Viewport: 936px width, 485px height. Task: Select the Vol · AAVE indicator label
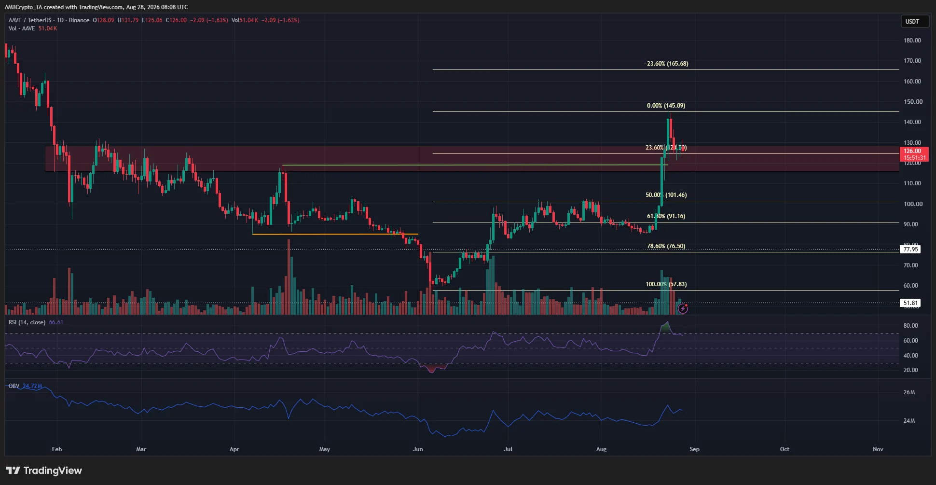pyautogui.click(x=22, y=28)
